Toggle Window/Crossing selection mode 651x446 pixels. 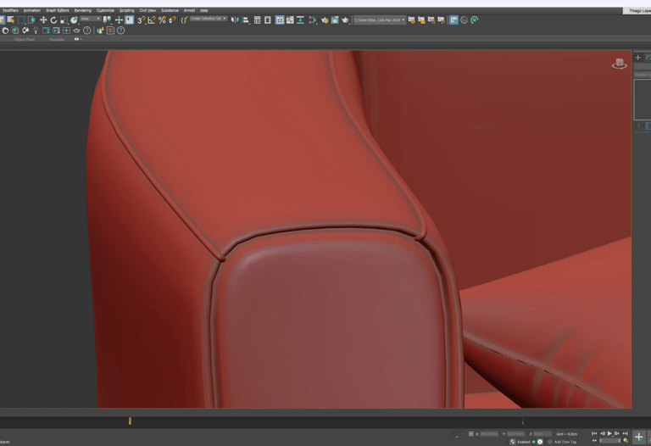click(31, 20)
